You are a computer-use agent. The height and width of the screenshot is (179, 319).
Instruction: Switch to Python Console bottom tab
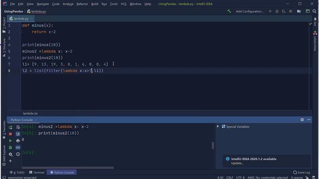(62, 173)
